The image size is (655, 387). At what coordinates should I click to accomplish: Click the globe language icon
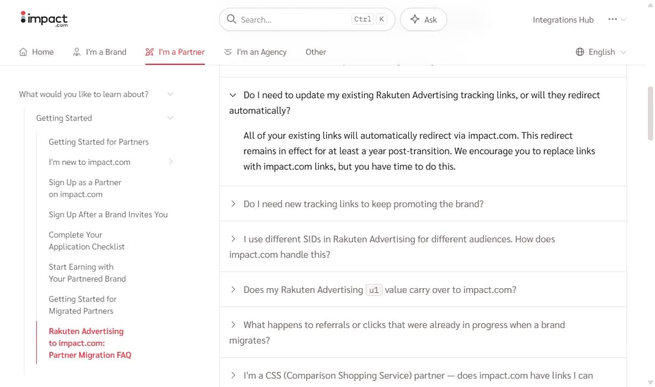580,52
